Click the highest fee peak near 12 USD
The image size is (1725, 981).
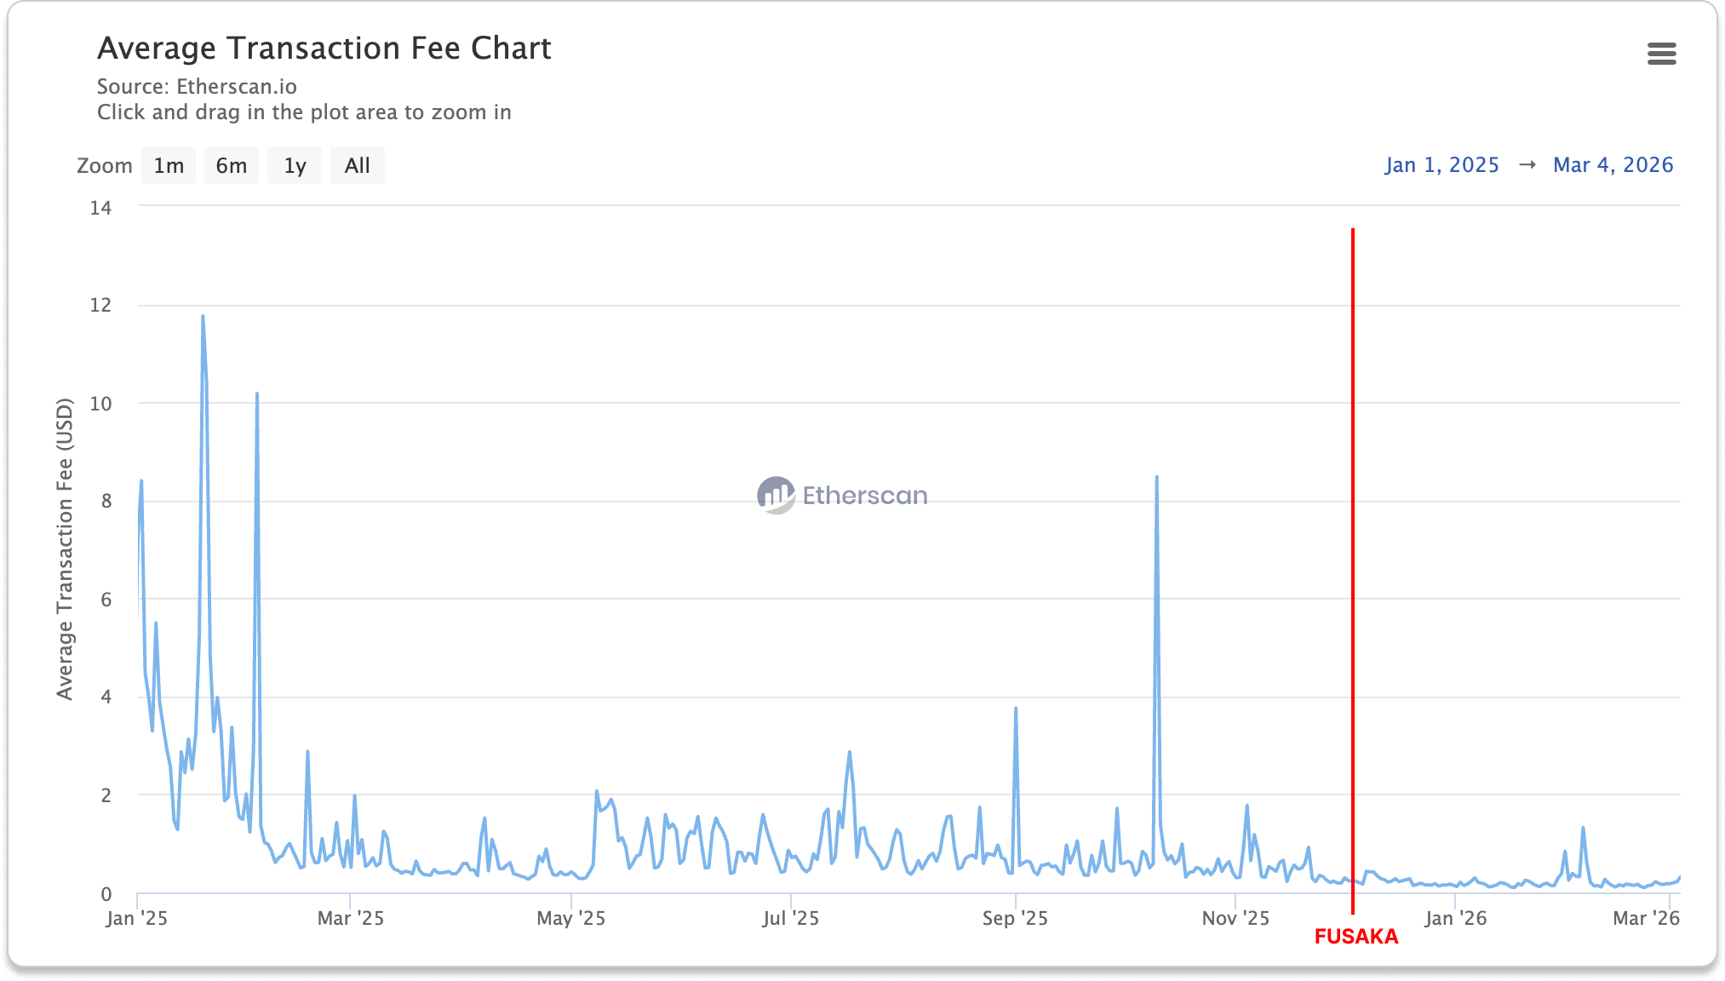(203, 317)
